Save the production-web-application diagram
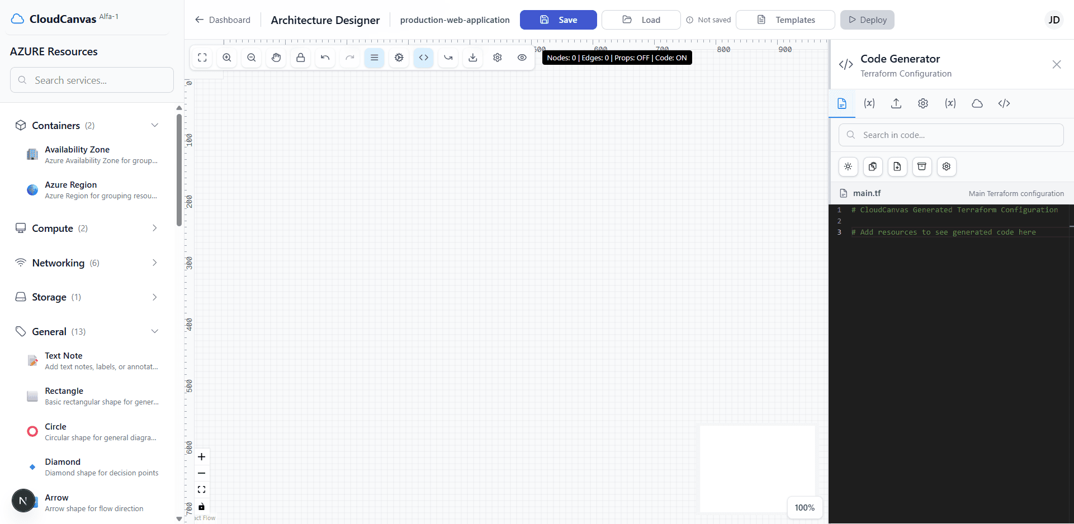Screen dimensions: 1074x524 pos(558,20)
